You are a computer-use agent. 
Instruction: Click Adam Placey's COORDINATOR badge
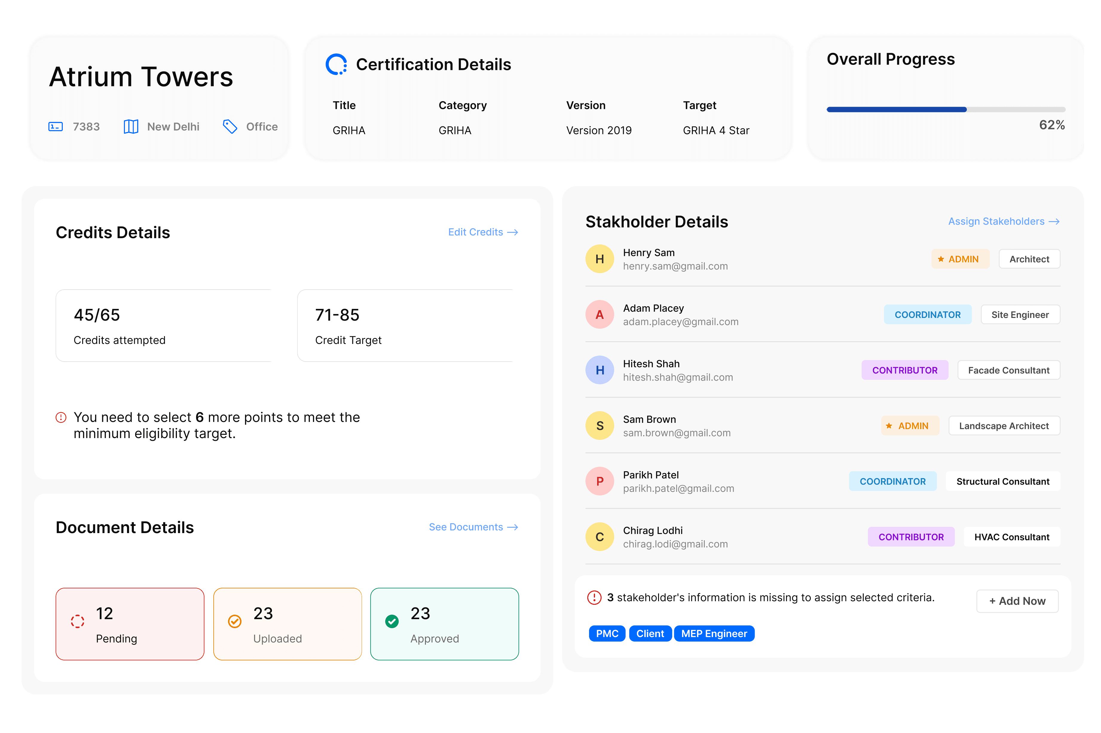[x=928, y=315]
